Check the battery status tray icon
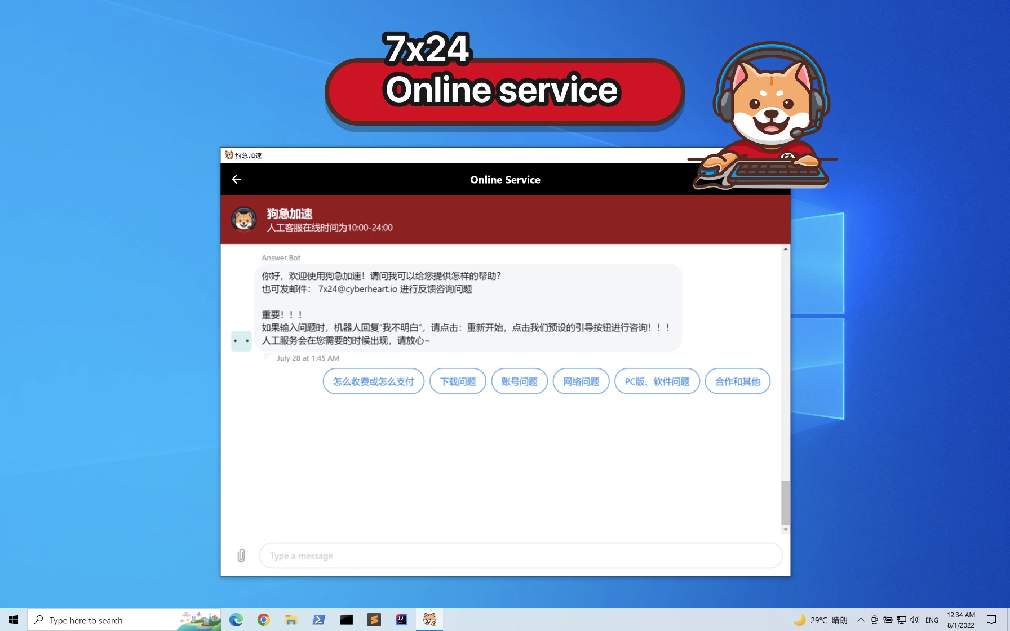1010x631 pixels. coord(888,620)
